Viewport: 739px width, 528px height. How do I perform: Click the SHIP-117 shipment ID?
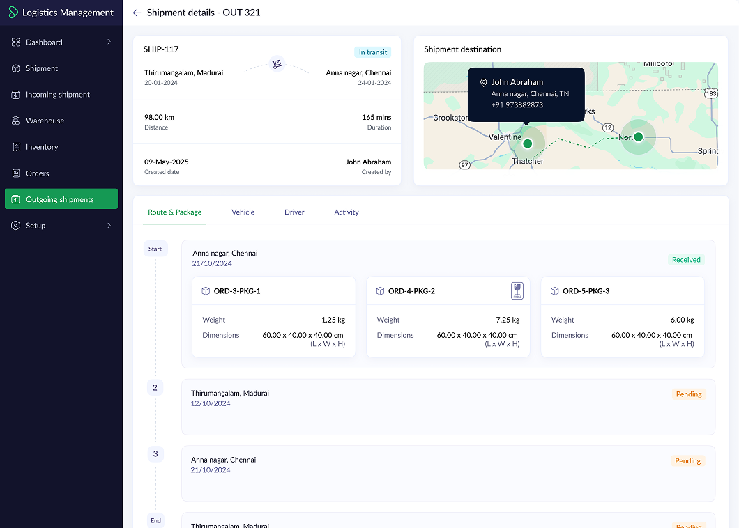[x=161, y=49]
